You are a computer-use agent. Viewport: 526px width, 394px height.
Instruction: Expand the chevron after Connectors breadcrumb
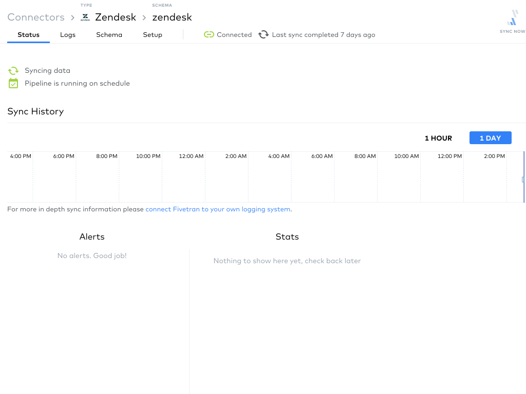pos(72,17)
